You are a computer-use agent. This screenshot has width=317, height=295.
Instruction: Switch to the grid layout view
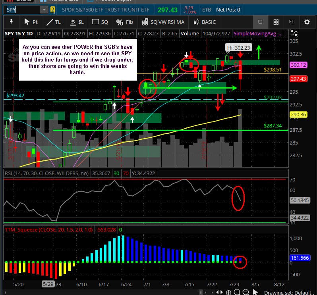[276, 22]
